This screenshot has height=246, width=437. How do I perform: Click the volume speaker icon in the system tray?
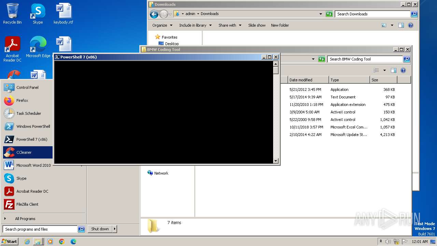[388, 242]
